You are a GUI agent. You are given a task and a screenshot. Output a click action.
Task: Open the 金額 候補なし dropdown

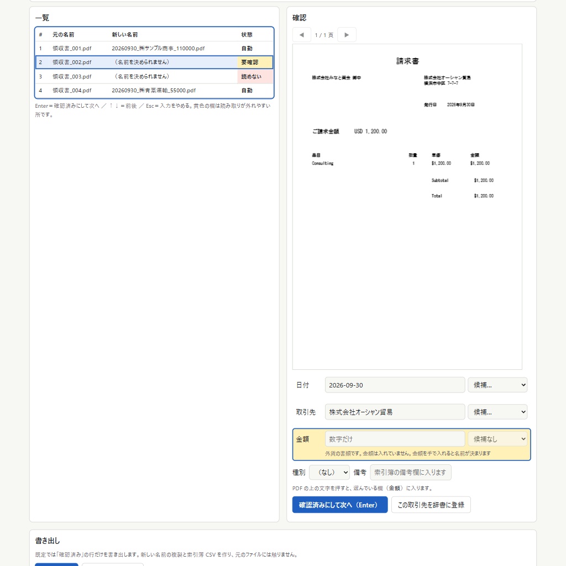pyautogui.click(x=497, y=439)
